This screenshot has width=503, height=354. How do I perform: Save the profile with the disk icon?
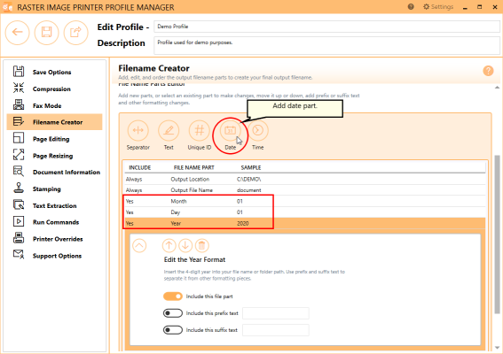coord(46,33)
